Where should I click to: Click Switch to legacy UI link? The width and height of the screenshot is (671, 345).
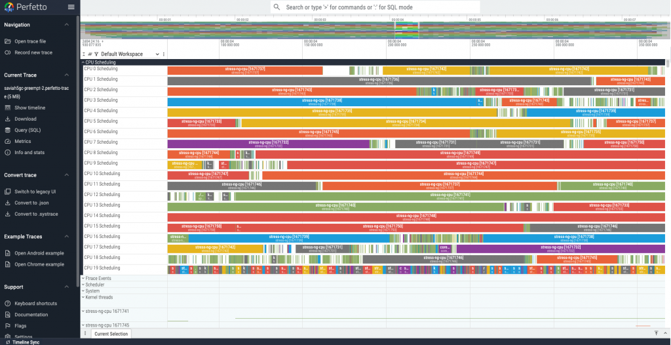35,192
